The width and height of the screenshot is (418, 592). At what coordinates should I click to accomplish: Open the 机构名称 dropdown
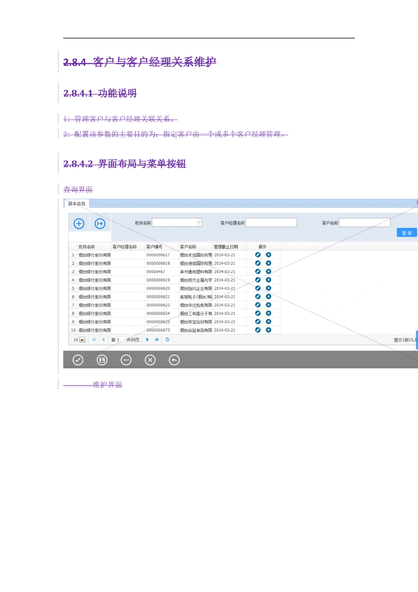pos(199,223)
